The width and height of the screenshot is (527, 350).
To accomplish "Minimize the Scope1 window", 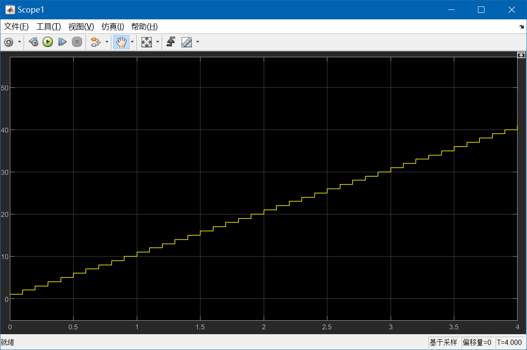I will pyautogui.click(x=451, y=9).
